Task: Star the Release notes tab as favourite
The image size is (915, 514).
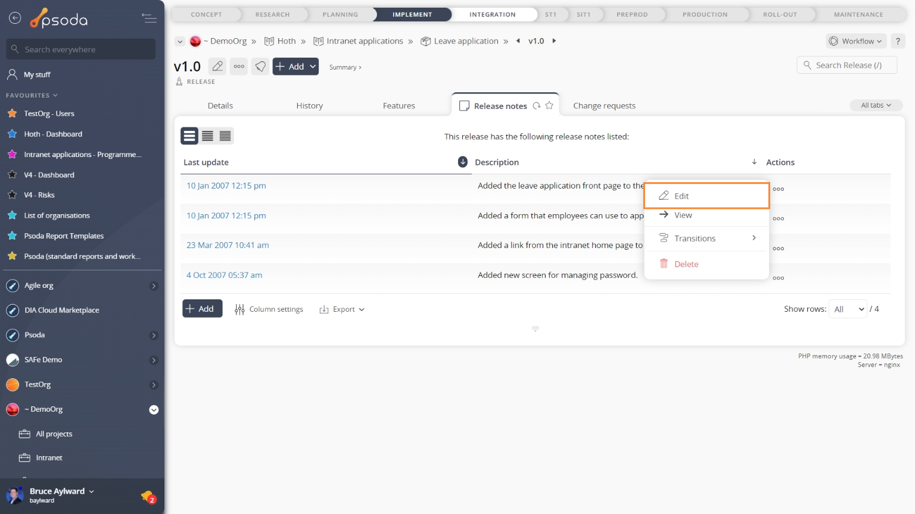Action: point(549,106)
